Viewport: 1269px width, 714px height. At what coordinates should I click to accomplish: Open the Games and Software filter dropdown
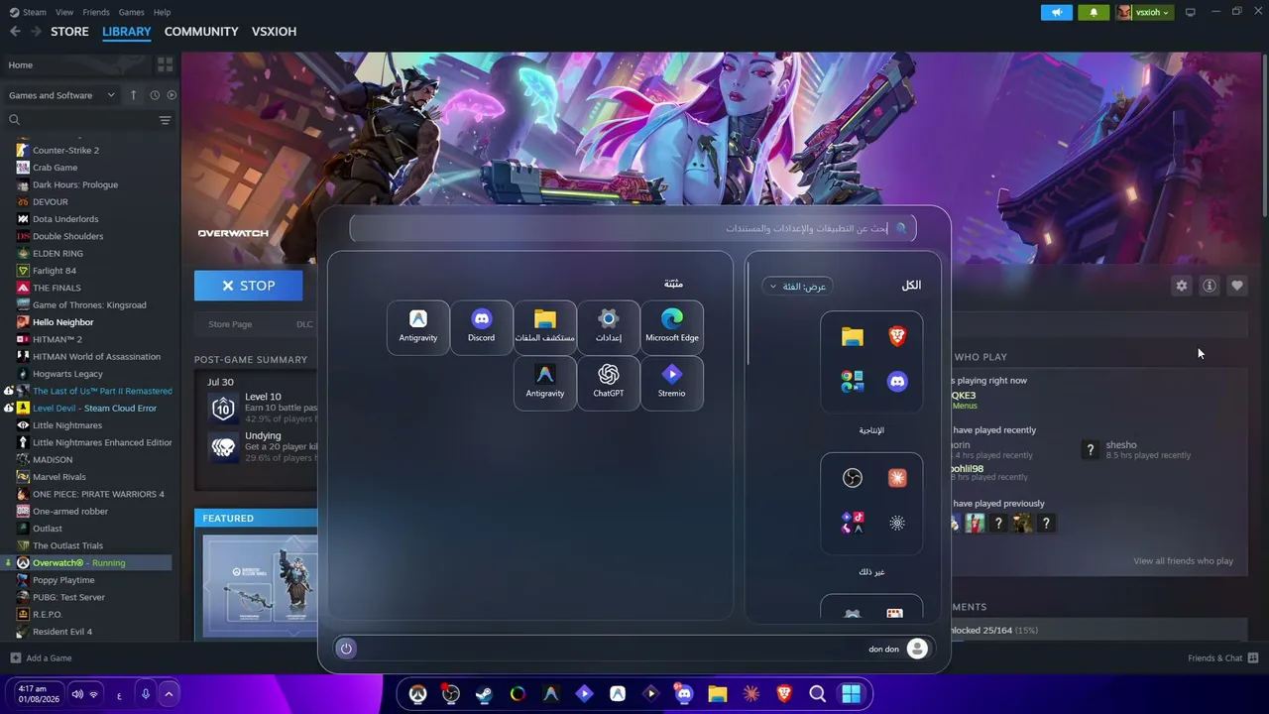[x=61, y=95]
